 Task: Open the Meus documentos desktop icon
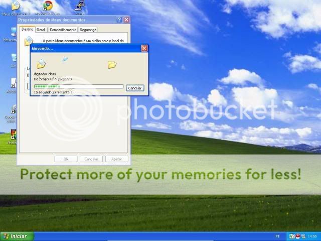(x=16, y=6)
